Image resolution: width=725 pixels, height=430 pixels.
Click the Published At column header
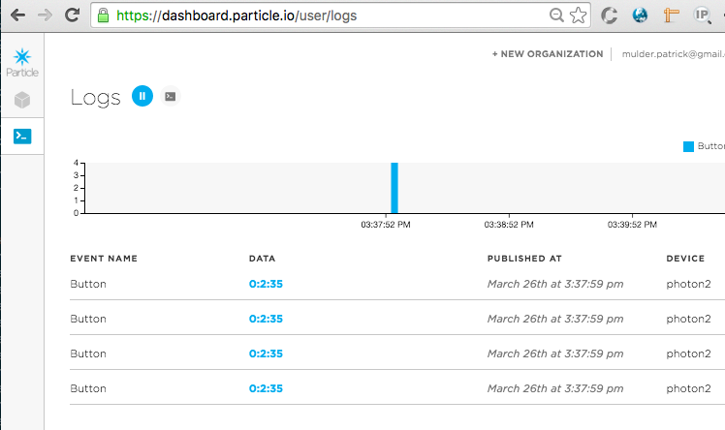524,259
